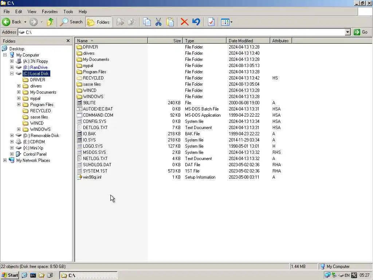Expand the mypal tree folder
Viewport: 373px width, 280px height.
pyautogui.click(x=19, y=98)
